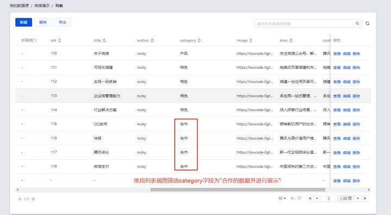Sort by the category column arrows
This screenshot has height=215, width=391.
(199, 40)
